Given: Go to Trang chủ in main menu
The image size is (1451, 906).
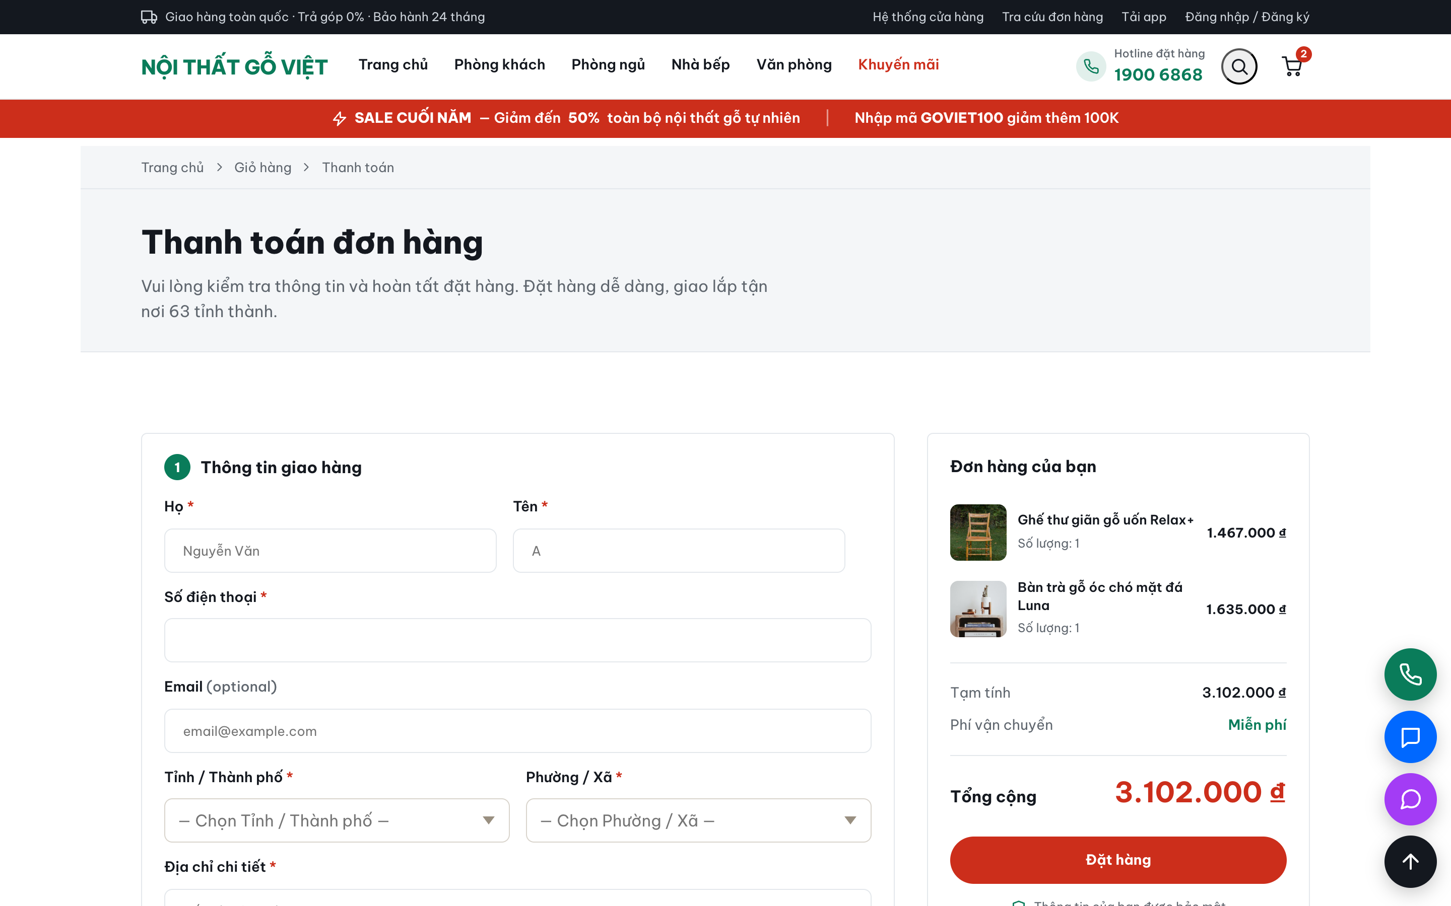Looking at the screenshot, I should pos(393,65).
